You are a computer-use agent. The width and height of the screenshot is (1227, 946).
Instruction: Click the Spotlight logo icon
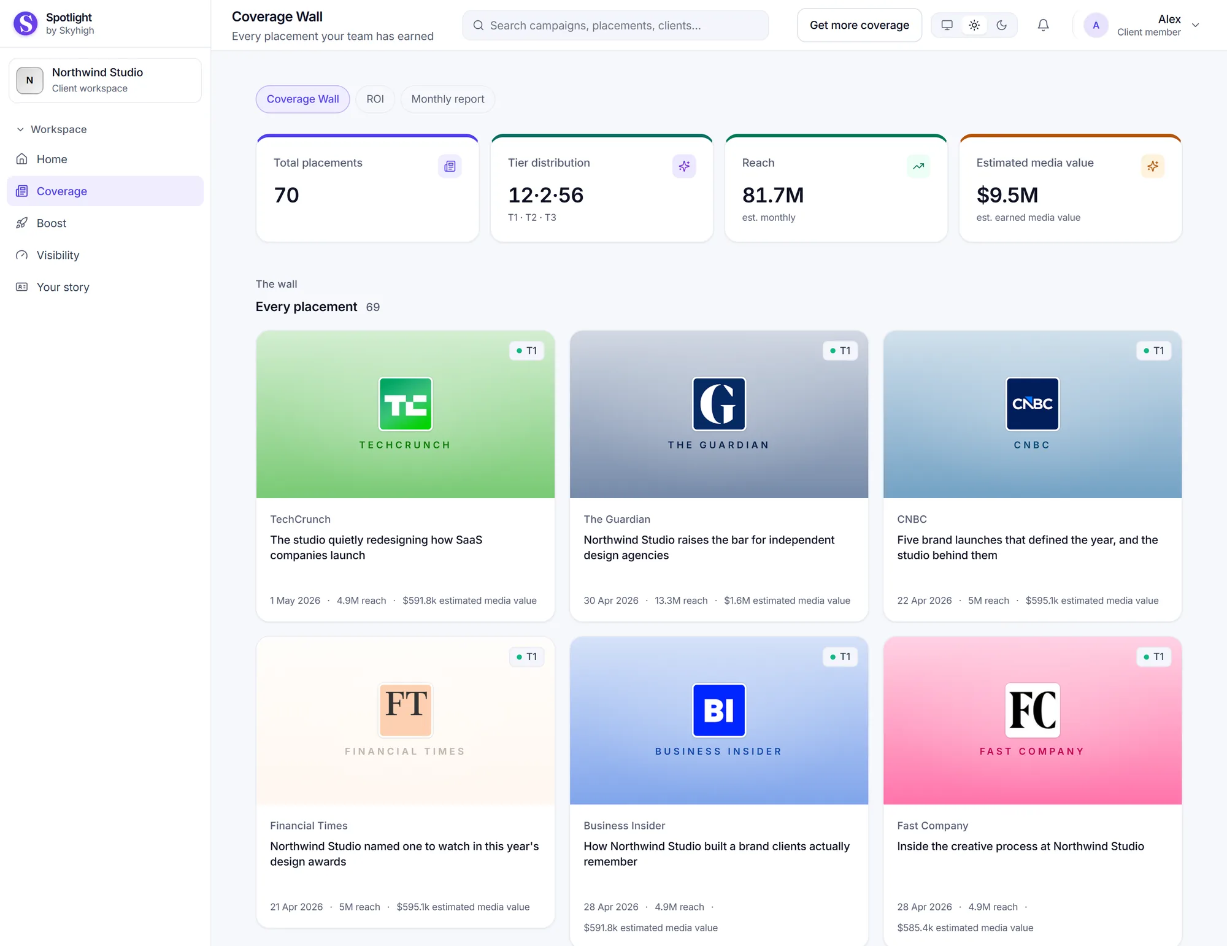tap(26, 24)
